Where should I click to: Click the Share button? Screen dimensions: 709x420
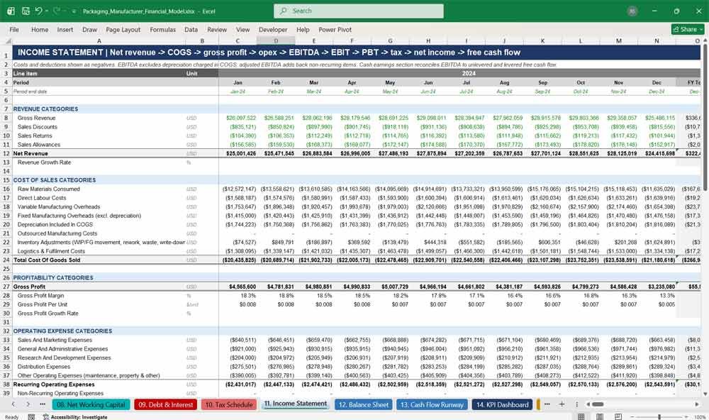tap(688, 29)
